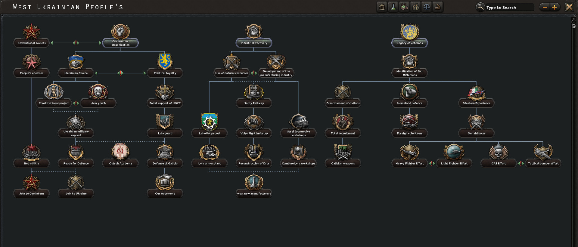Viewport: 578px width, 247px height.
Task: Select the Arm youth skull icon
Action: [x=98, y=92]
